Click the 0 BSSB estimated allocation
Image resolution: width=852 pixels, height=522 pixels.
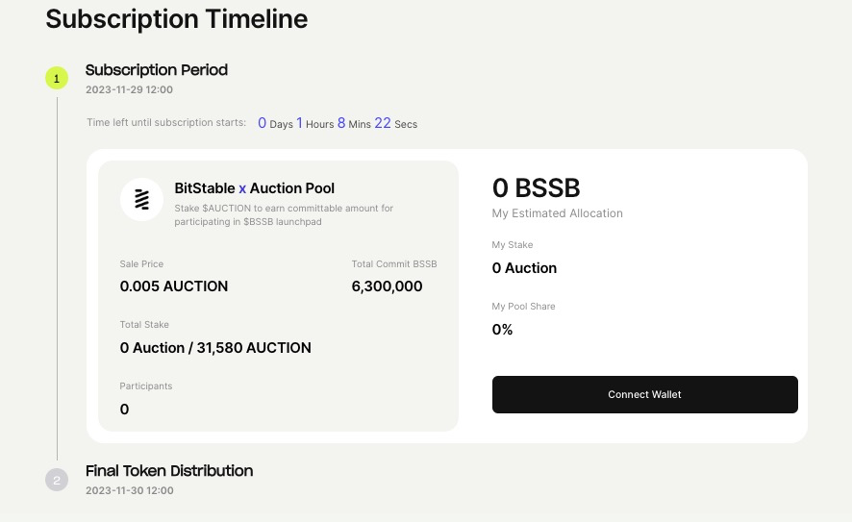point(536,187)
